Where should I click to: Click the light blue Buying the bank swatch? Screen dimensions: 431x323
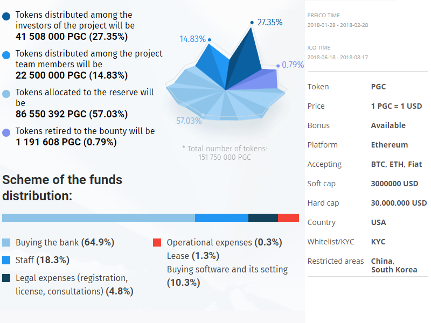(6, 243)
